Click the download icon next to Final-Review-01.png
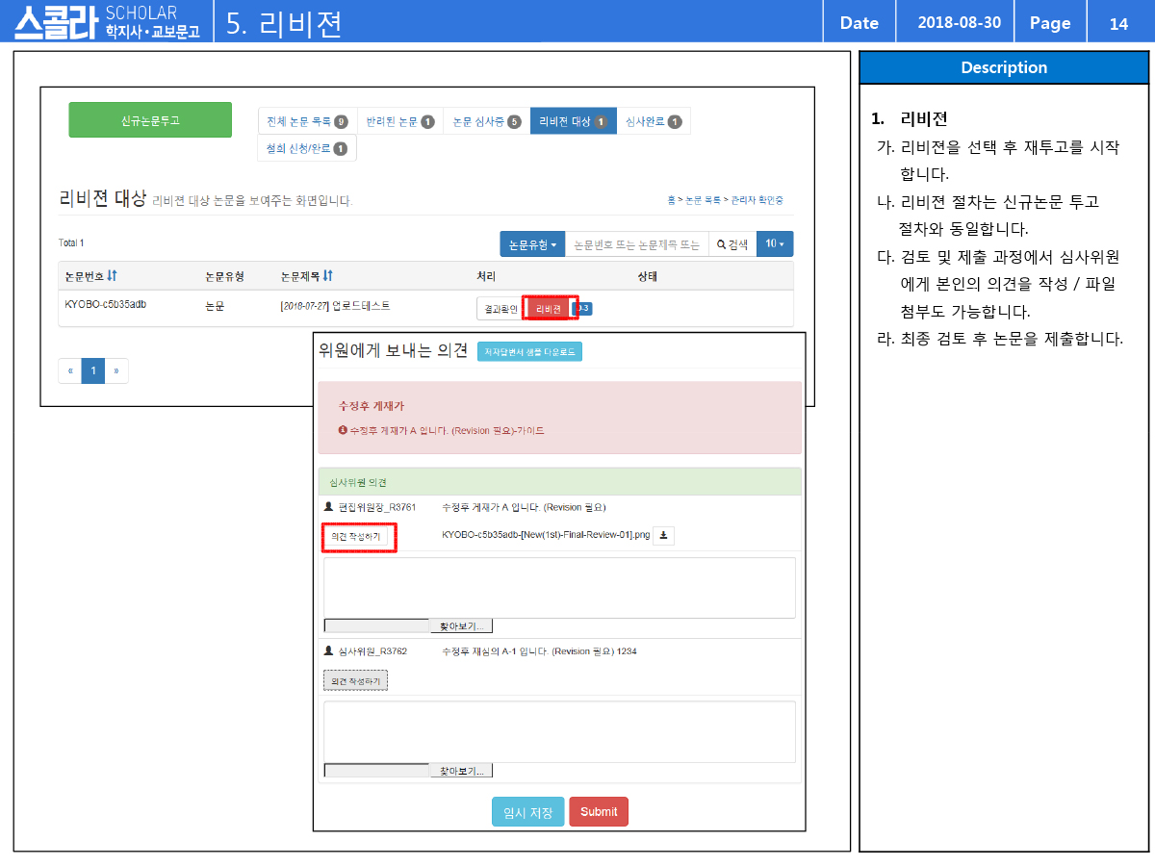This screenshot has height=866, width=1155. (x=663, y=536)
